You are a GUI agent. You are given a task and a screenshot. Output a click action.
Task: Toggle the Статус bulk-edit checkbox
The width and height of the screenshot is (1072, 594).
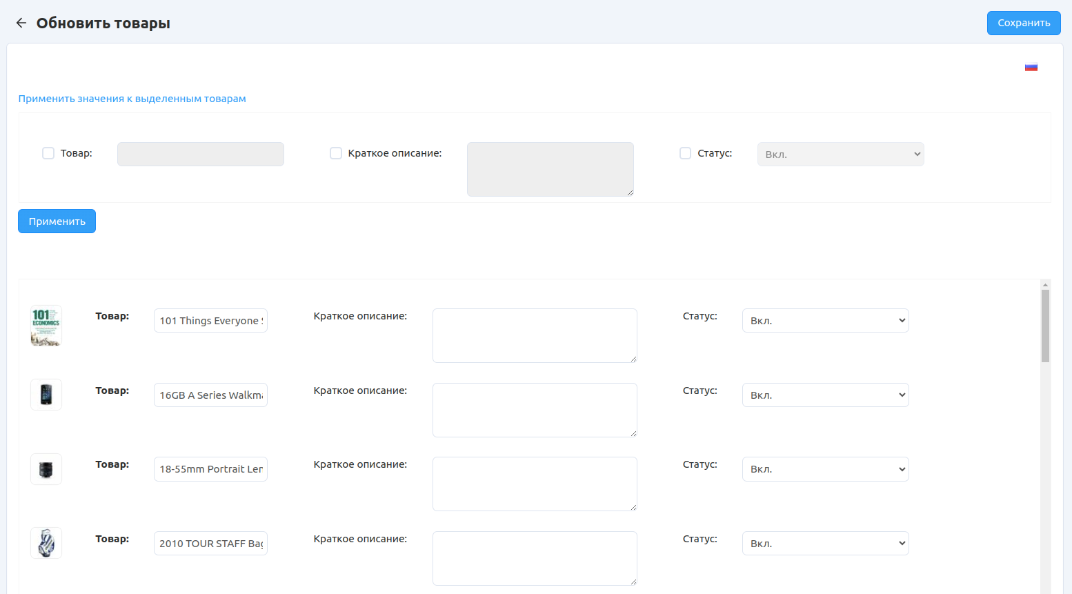(x=685, y=153)
